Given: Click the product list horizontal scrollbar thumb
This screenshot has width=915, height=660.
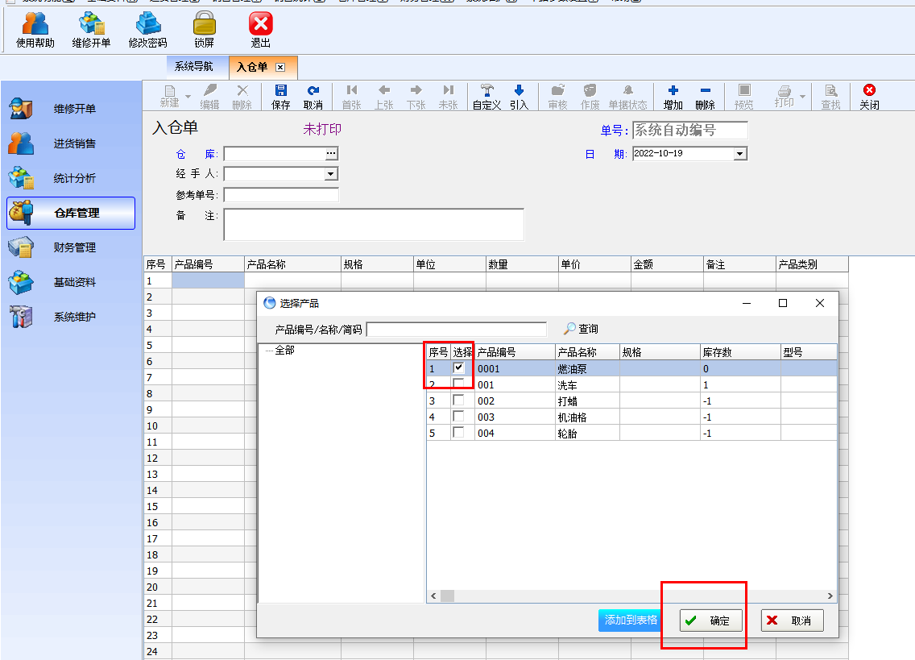Looking at the screenshot, I should coord(448,596).
